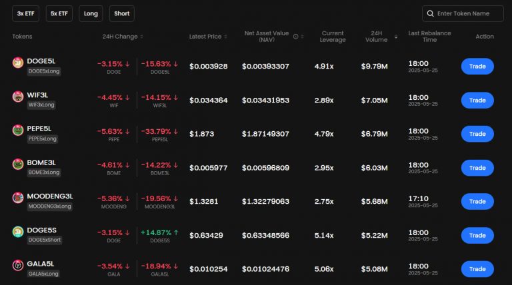Viewport: 512px width, 285px height.
Task: Click the Tokens column header
Action: click(x=22, y=37)
